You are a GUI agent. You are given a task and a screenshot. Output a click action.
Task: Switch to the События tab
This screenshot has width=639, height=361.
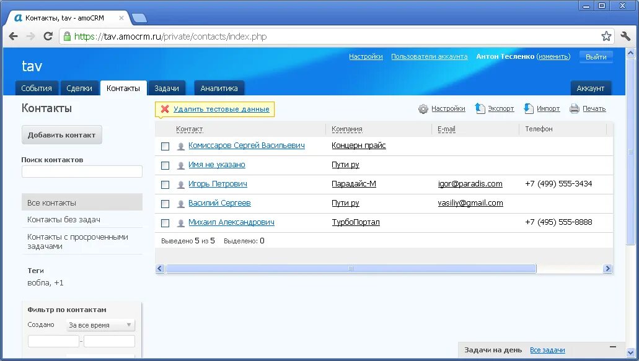pyautogui.click(x=37, y=88)
